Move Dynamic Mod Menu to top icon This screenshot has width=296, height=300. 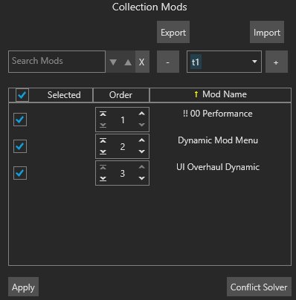coord(103,140)
